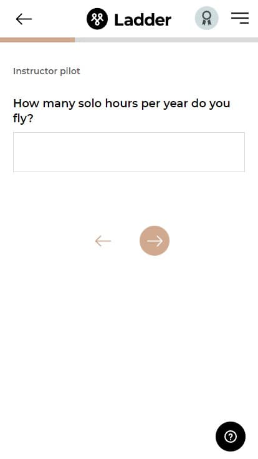This screenshot has width=258, height=459.
Task: Click the top-left black back arrow
Action: pyautogui.click(x=24, y=19)
